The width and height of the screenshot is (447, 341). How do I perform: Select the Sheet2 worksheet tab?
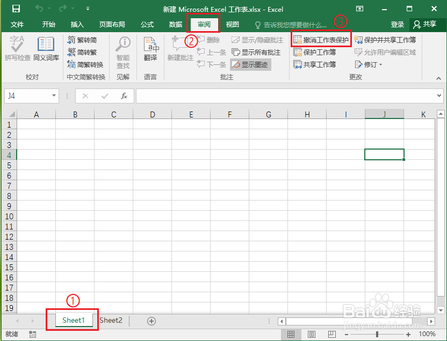click(111, 320)
